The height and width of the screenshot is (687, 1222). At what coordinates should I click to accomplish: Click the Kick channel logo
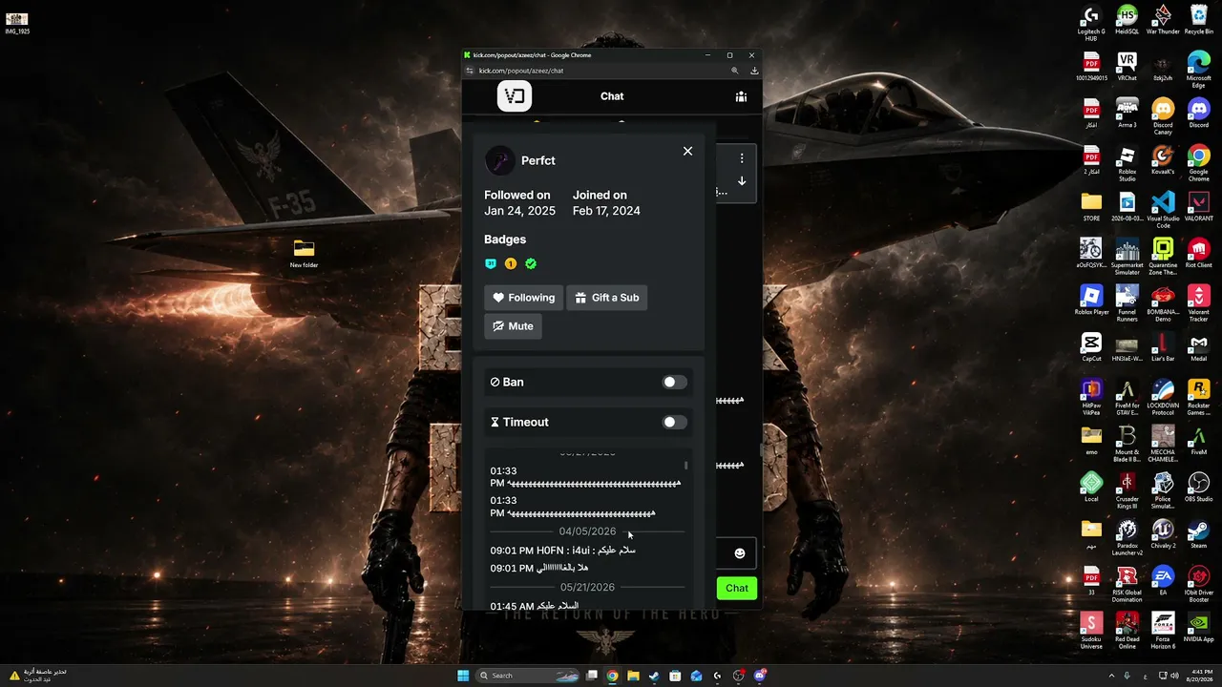pyautogui.click(x=515, y=96)
